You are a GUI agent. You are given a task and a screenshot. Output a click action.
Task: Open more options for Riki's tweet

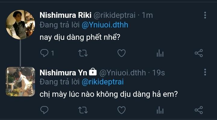205,15
